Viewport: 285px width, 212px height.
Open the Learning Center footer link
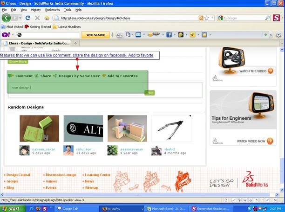click(x=98, y=175)
